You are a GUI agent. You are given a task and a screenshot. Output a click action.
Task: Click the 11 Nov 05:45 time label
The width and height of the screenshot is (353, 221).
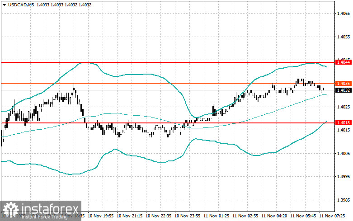click(x=303, y=216)
